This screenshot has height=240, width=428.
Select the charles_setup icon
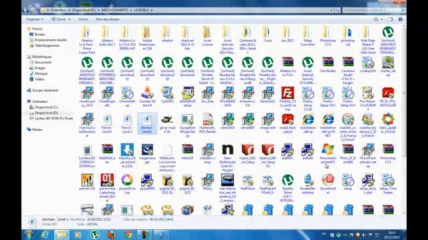pos(388,63)
